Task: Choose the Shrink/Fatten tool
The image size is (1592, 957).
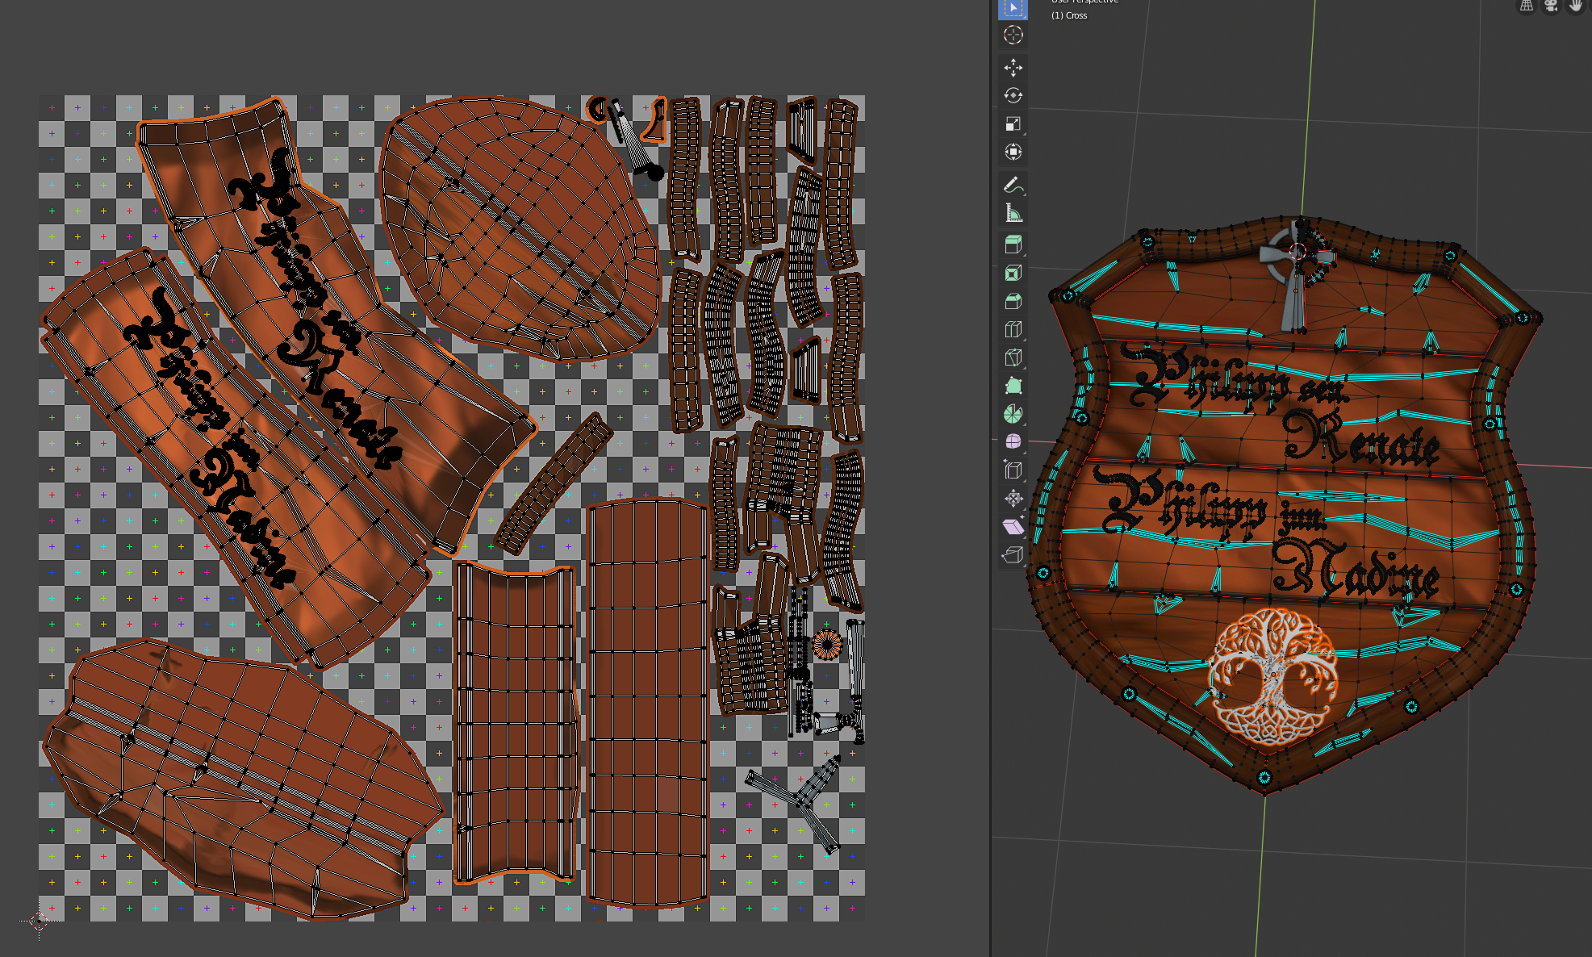Action: pos(1013,498)
